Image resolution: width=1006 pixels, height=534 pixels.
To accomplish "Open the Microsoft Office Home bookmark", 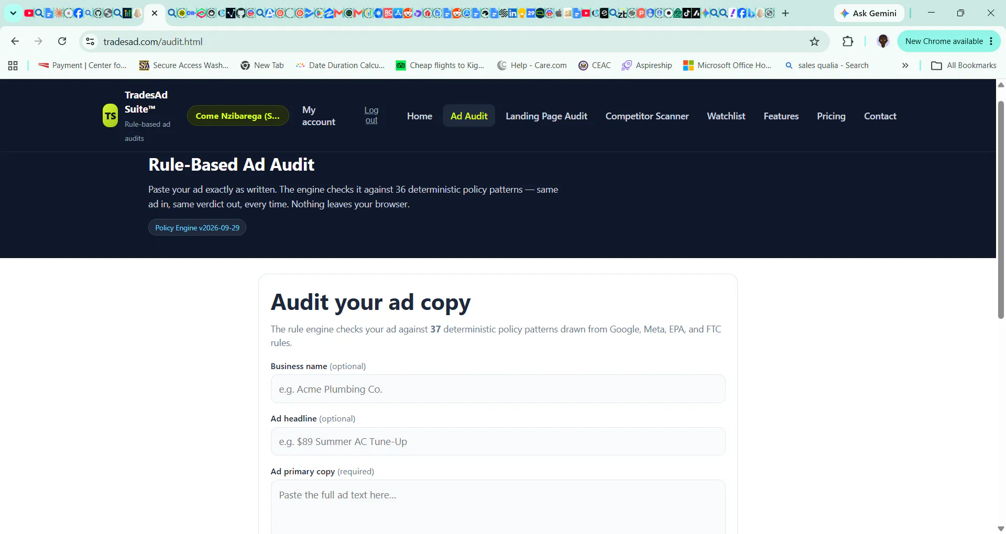I will coord(727,65).
